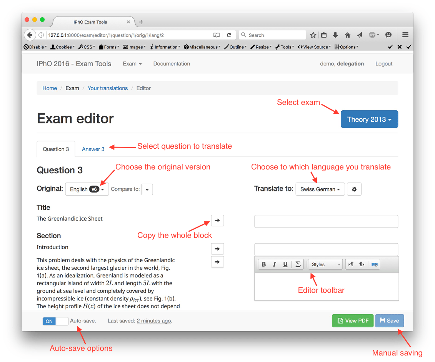Image resolution: width=435 pixels, height=362 pixels.
Task: Apply underline formatting in the editor toolbar
Action: tap(285, 264)
